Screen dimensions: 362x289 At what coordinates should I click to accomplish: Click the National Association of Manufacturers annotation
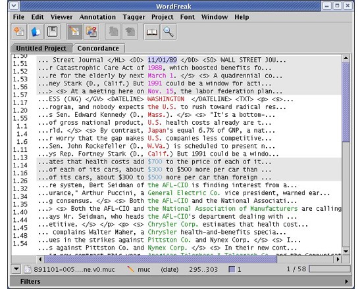222,209
